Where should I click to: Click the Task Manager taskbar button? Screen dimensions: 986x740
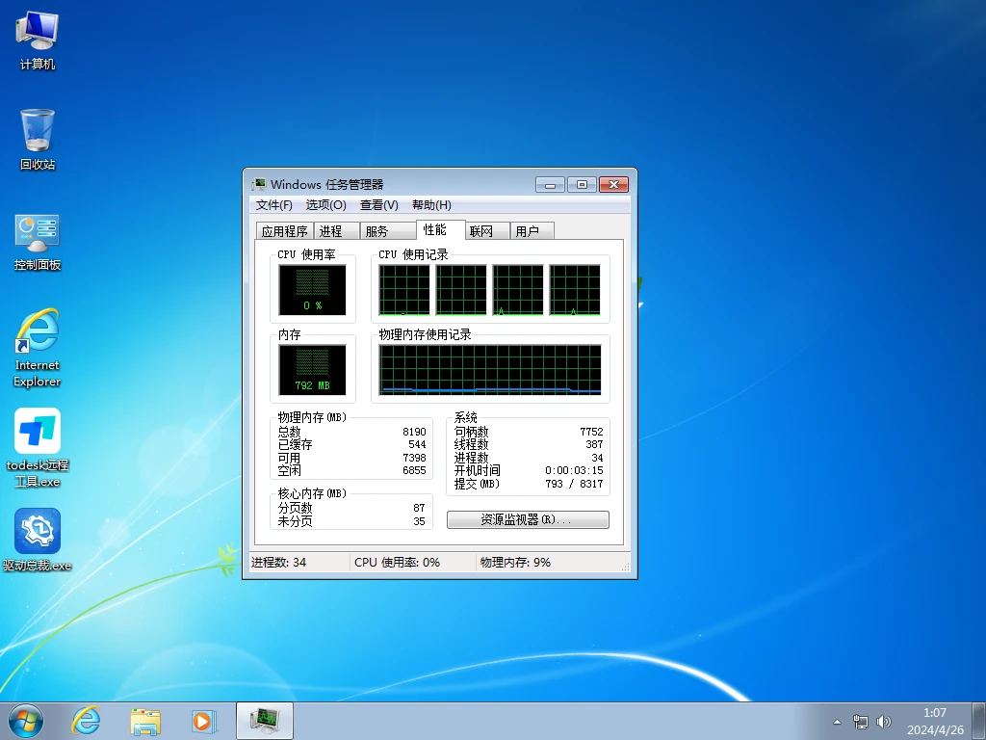(264, 720)
